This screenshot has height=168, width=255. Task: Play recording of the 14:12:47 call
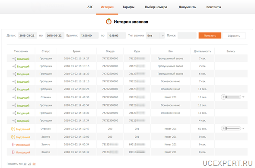click(223, 129)
